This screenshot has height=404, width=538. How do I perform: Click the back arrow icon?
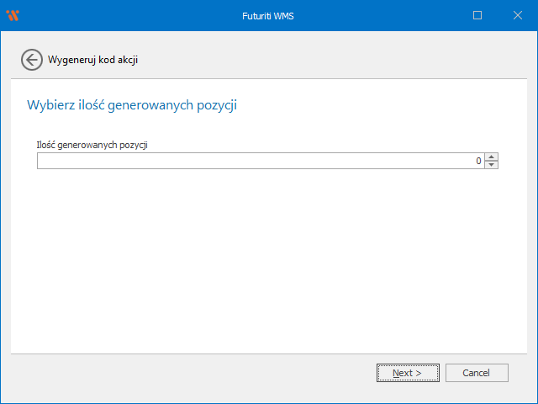[x=31, y=59]
